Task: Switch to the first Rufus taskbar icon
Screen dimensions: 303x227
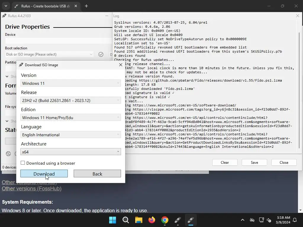Action: point(178,220)
